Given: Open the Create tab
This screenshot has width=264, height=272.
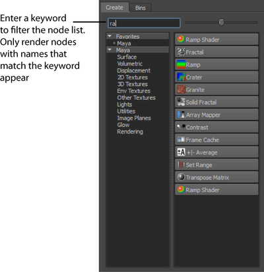Looking at the screenshot, I should point(114,7).
